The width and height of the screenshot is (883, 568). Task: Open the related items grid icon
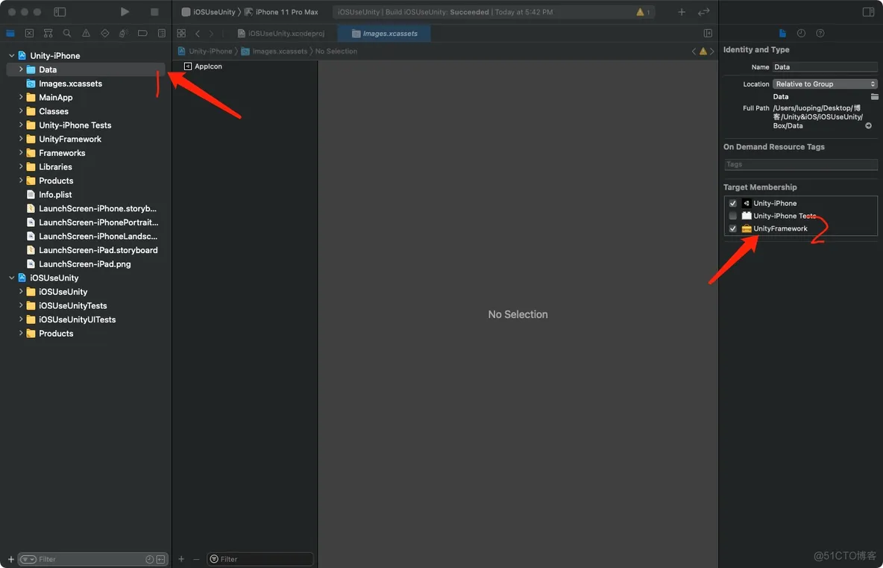(181, 34)
